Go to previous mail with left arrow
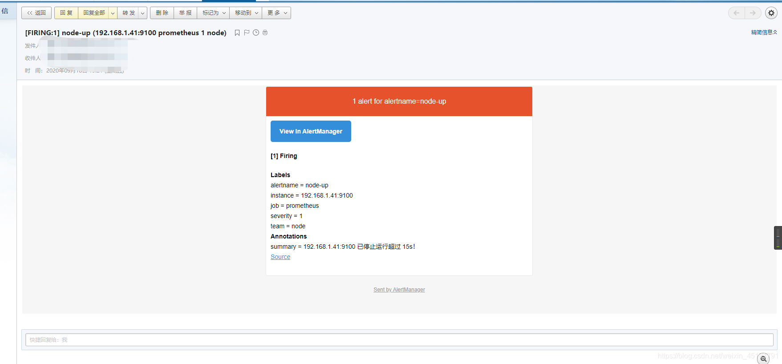Viewport: 782px width, 364px height. point(737,13)
